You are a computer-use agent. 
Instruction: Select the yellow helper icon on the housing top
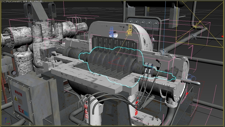(129, 30)
